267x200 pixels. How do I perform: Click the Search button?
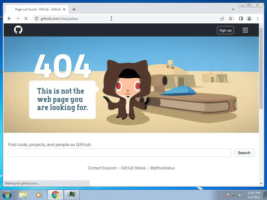[244, 153]
